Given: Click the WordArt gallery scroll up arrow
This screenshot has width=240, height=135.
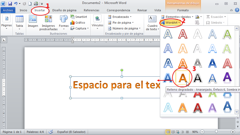Looking at the screenshot, I should pyautogui.click(x=237, y=28).
